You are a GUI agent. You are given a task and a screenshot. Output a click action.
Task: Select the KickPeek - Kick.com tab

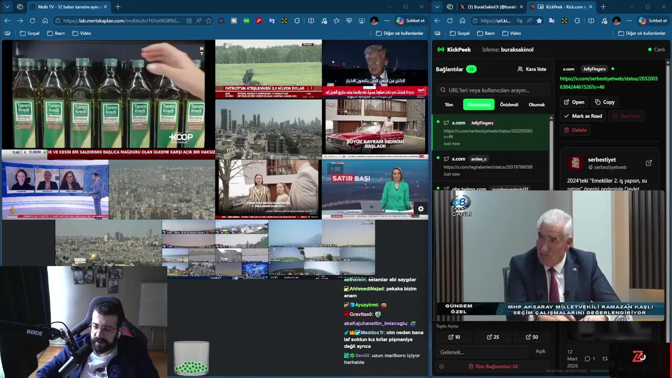(x=561, y=7)
